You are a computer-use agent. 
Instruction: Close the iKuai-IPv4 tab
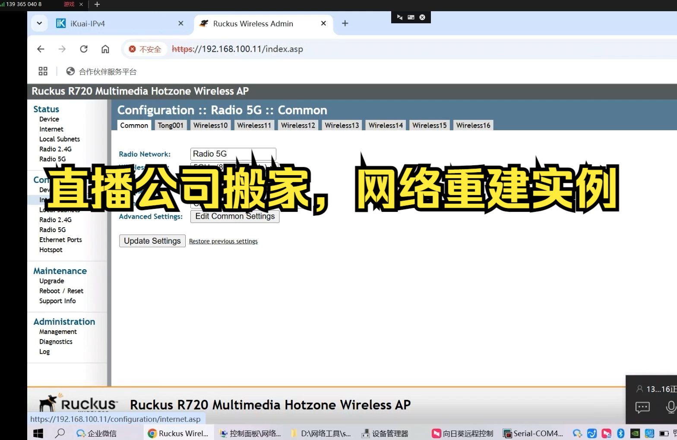pos(181,23)
